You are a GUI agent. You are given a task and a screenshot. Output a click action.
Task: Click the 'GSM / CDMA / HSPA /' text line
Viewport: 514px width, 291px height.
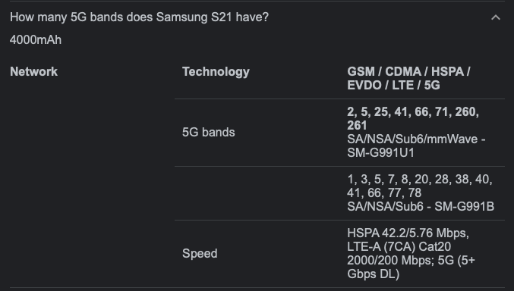tap(408, 72)
